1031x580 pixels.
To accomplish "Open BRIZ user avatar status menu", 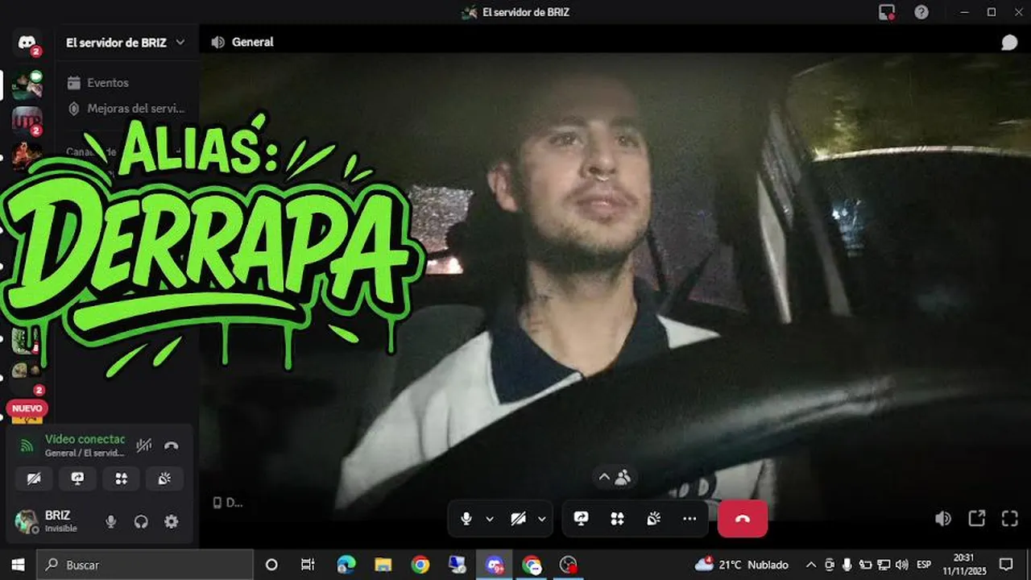I will pos(27,521).
